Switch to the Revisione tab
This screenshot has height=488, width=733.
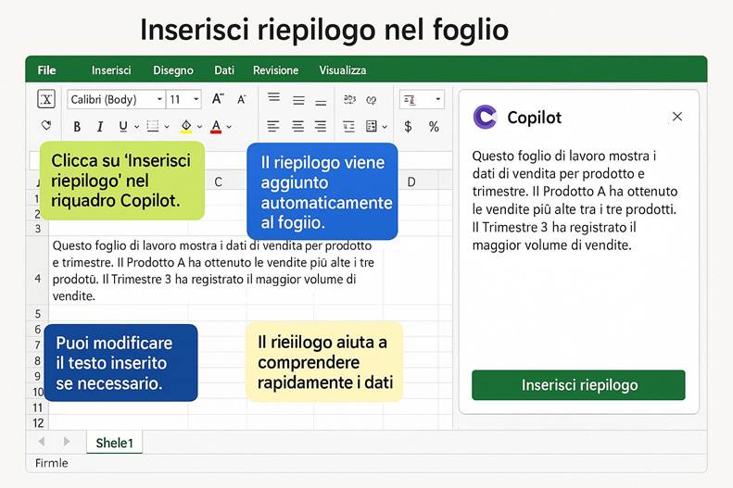276,70
